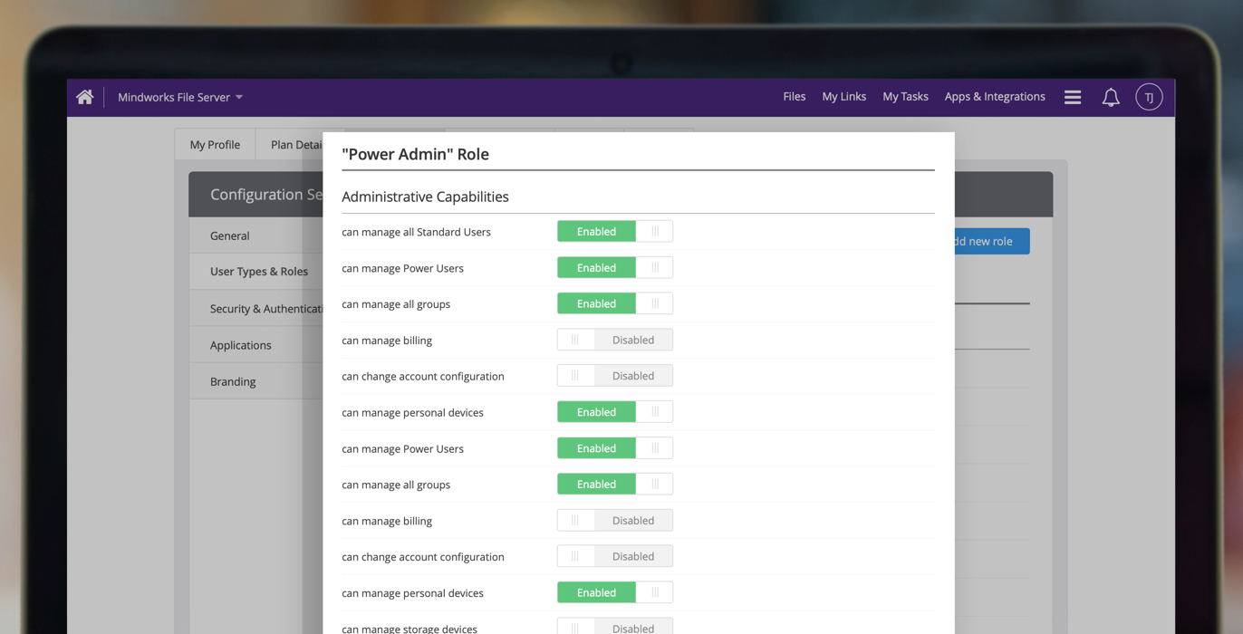Screen dimensions: 1243x634
Task: Click the home icon
Action: (x=85, y=97)
